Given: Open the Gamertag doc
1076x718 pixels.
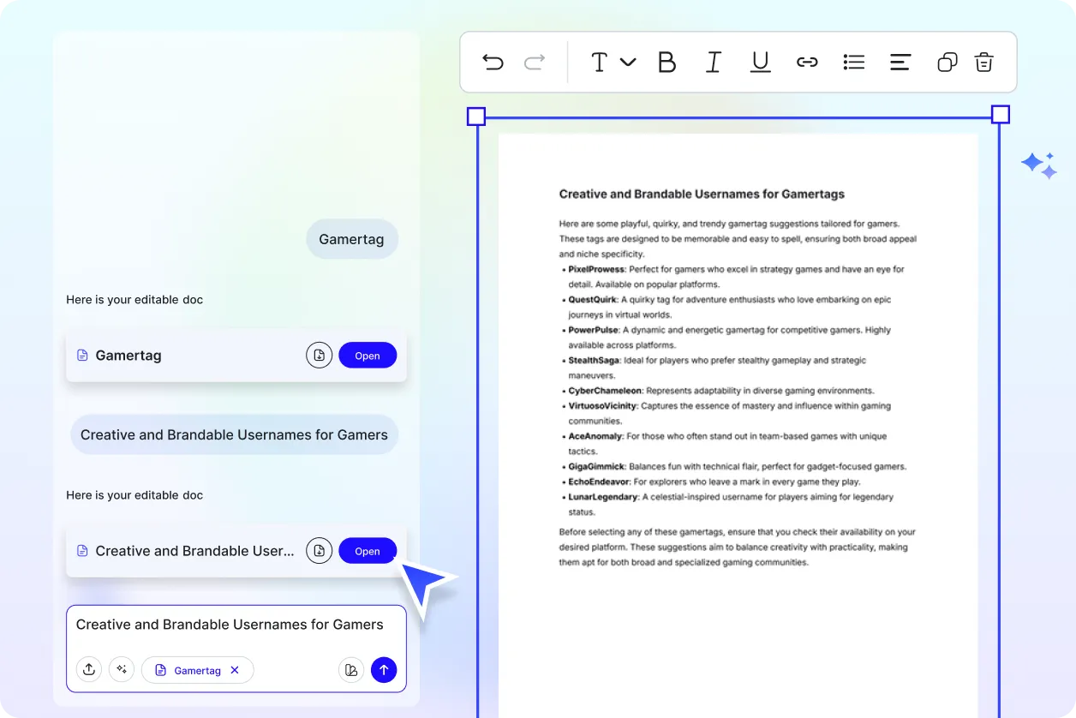Looking at the screenshot, I should click(x=368, y=356).
